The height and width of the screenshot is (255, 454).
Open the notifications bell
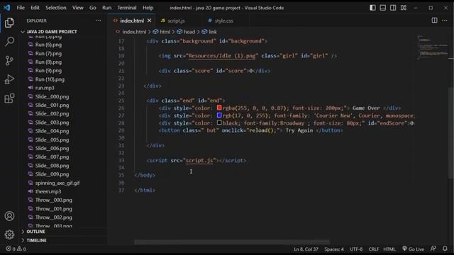(445, 249)
